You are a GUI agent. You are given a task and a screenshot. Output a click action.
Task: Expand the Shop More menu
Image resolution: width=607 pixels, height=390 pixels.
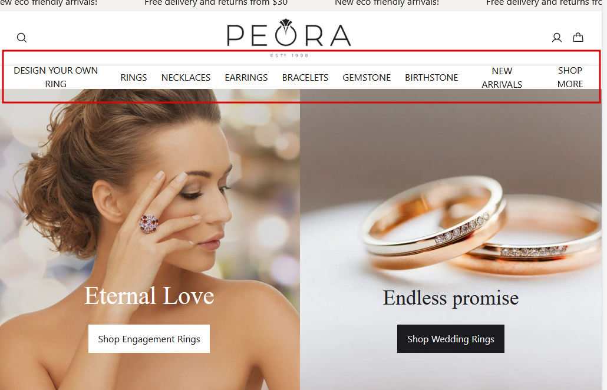570,77
